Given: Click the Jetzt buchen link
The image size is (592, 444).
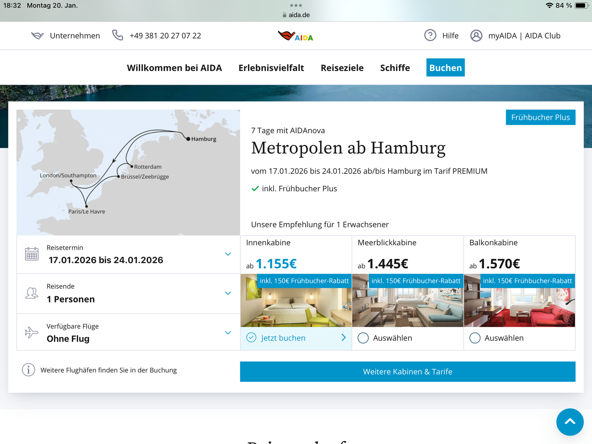Looking at the screenshot, I should click(283, 338).
